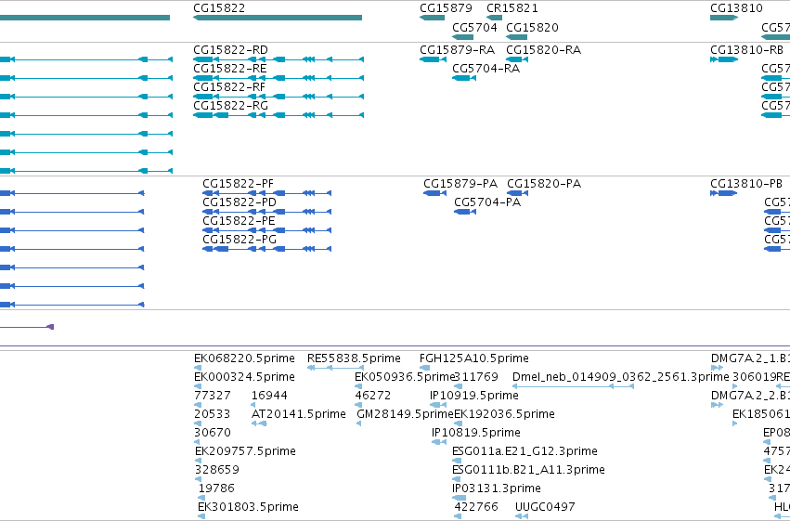This screenshot has width=790, height=521.
Task: Click transcript label CG15822-RG
Action: (231, 106)
